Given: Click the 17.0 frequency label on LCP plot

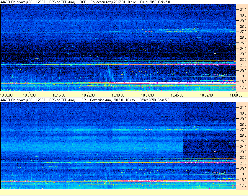Looking at the screenshot, I should (243, 185).
